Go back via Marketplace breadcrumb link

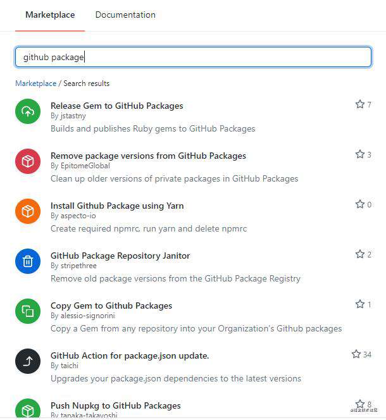(x=36, y=83)
